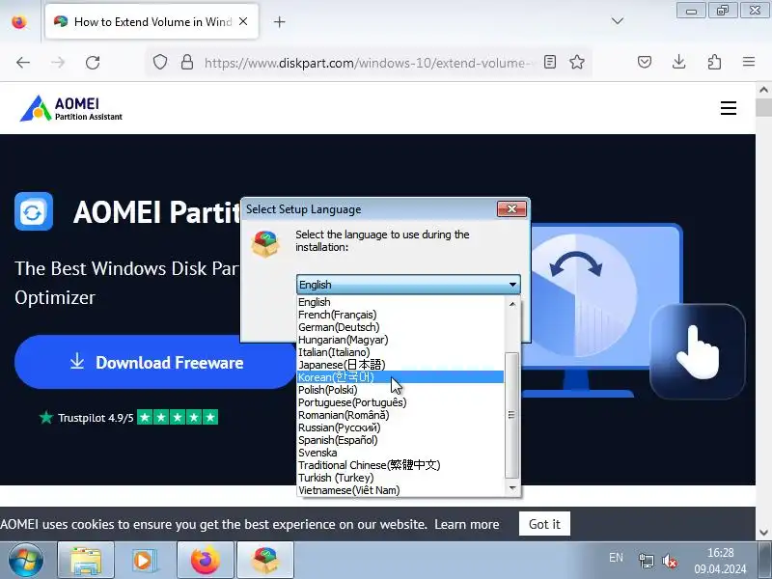Switch to Firefox in the taskbar
This screenshot has height=579, width=772.
pos(206,561)
